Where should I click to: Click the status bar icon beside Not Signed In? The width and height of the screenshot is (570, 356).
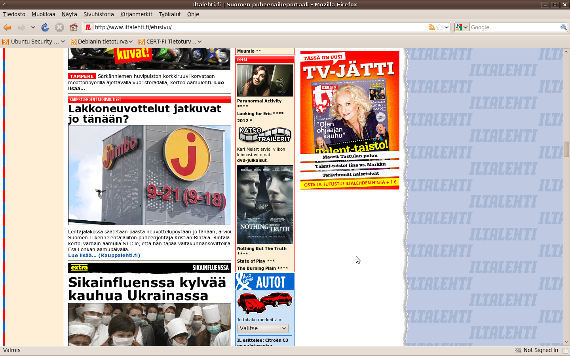click(518, 350)
